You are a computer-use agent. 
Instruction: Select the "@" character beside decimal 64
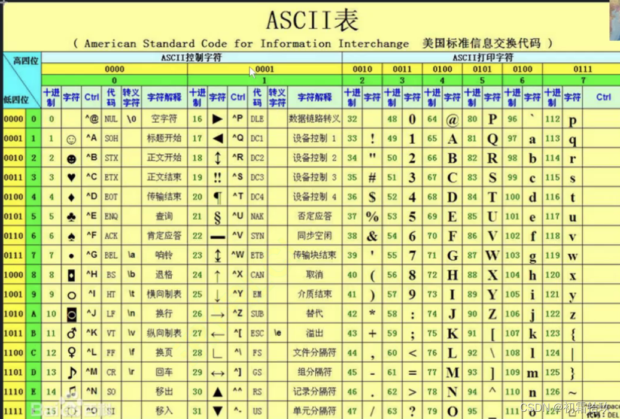tap(452, 120)
